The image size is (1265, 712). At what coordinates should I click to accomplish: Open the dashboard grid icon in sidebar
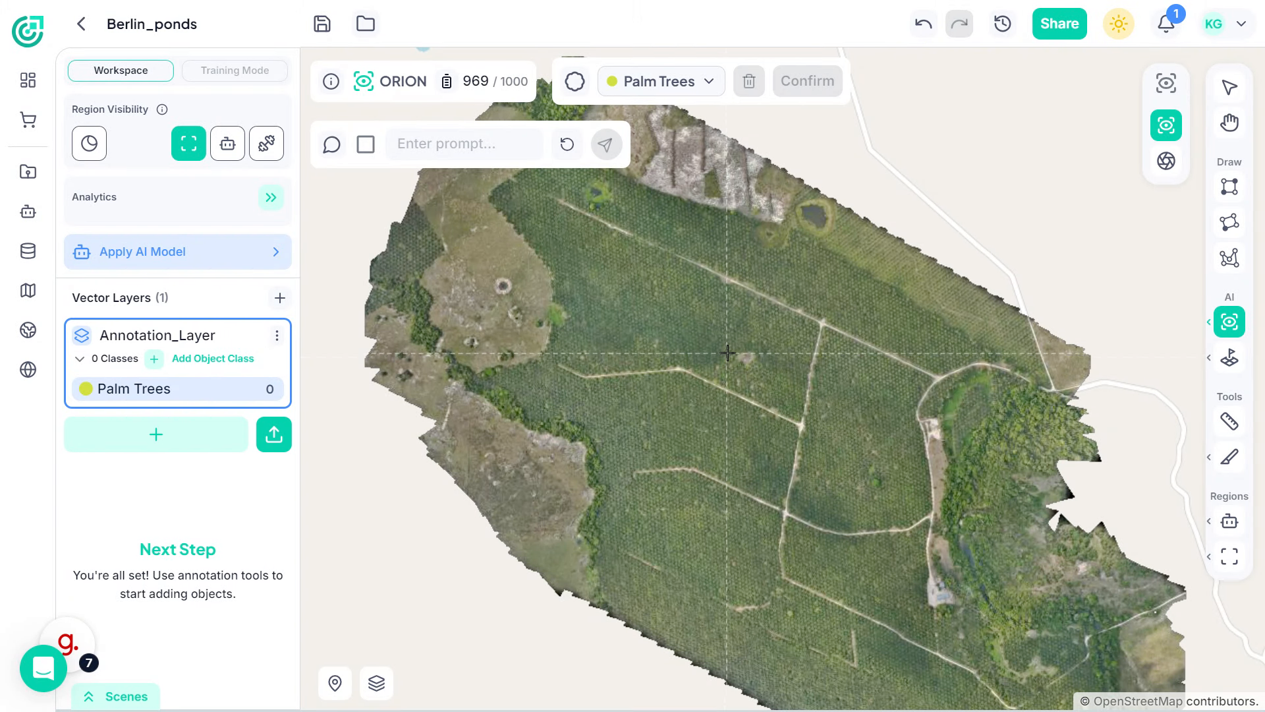28,80
